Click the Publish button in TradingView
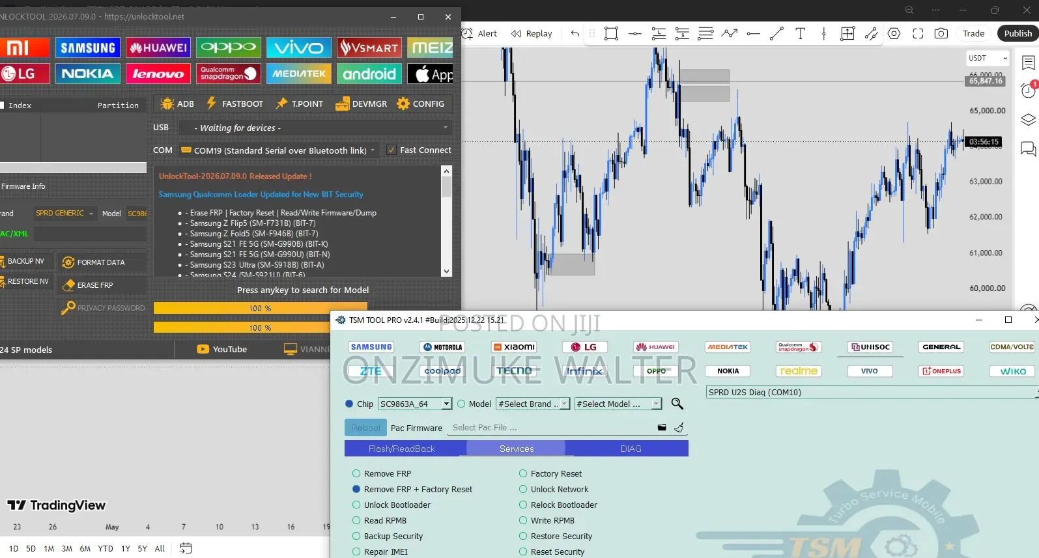 [x=1018, y=34]
